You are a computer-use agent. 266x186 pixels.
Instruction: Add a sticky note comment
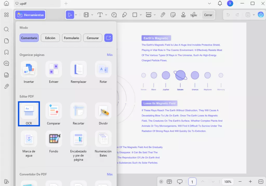tap(114, 15)
